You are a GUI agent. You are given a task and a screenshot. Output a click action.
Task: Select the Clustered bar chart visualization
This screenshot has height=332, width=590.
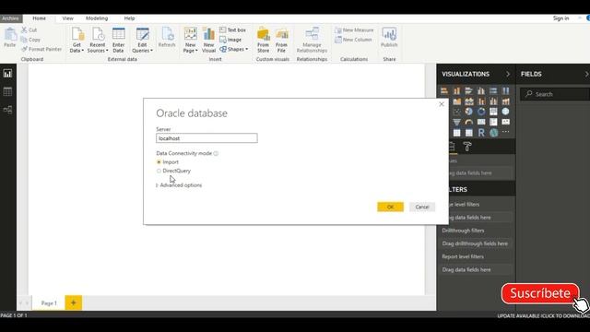click(x=469, y=90)
